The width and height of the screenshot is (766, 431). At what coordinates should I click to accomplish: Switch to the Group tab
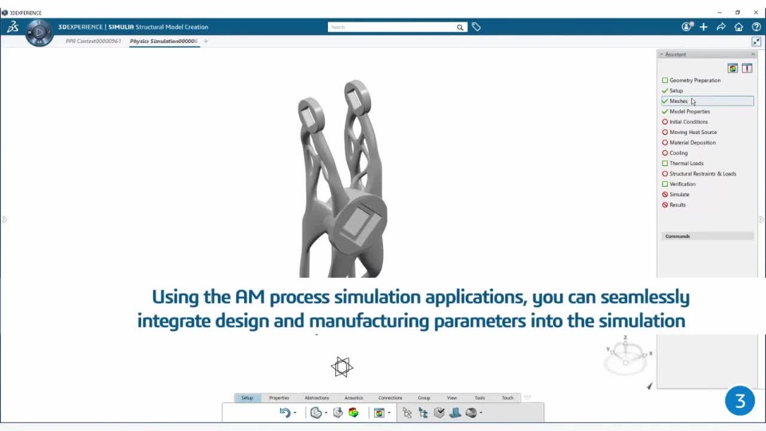pyautogui.click(x=424, y=397)
